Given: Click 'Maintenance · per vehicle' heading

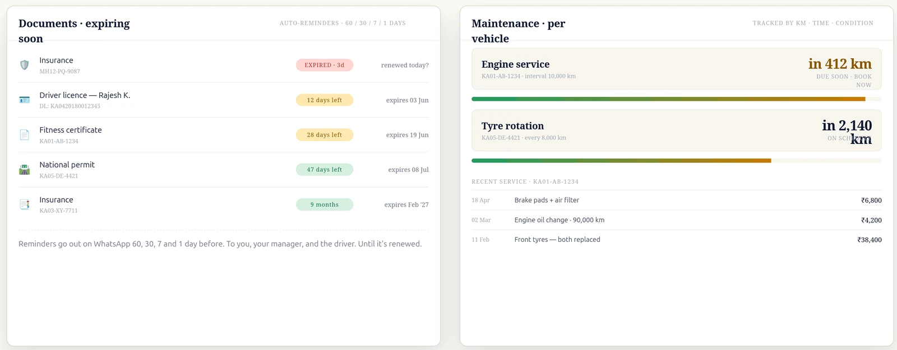Looking at the screenshot, I should coord(519,31).
